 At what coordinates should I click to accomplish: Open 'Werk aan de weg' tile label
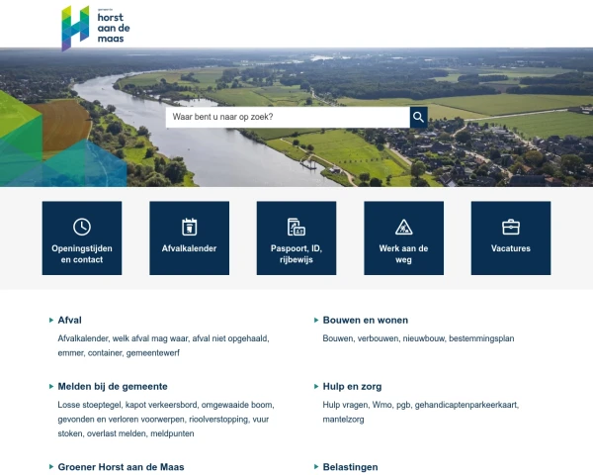tap(403, 253)
